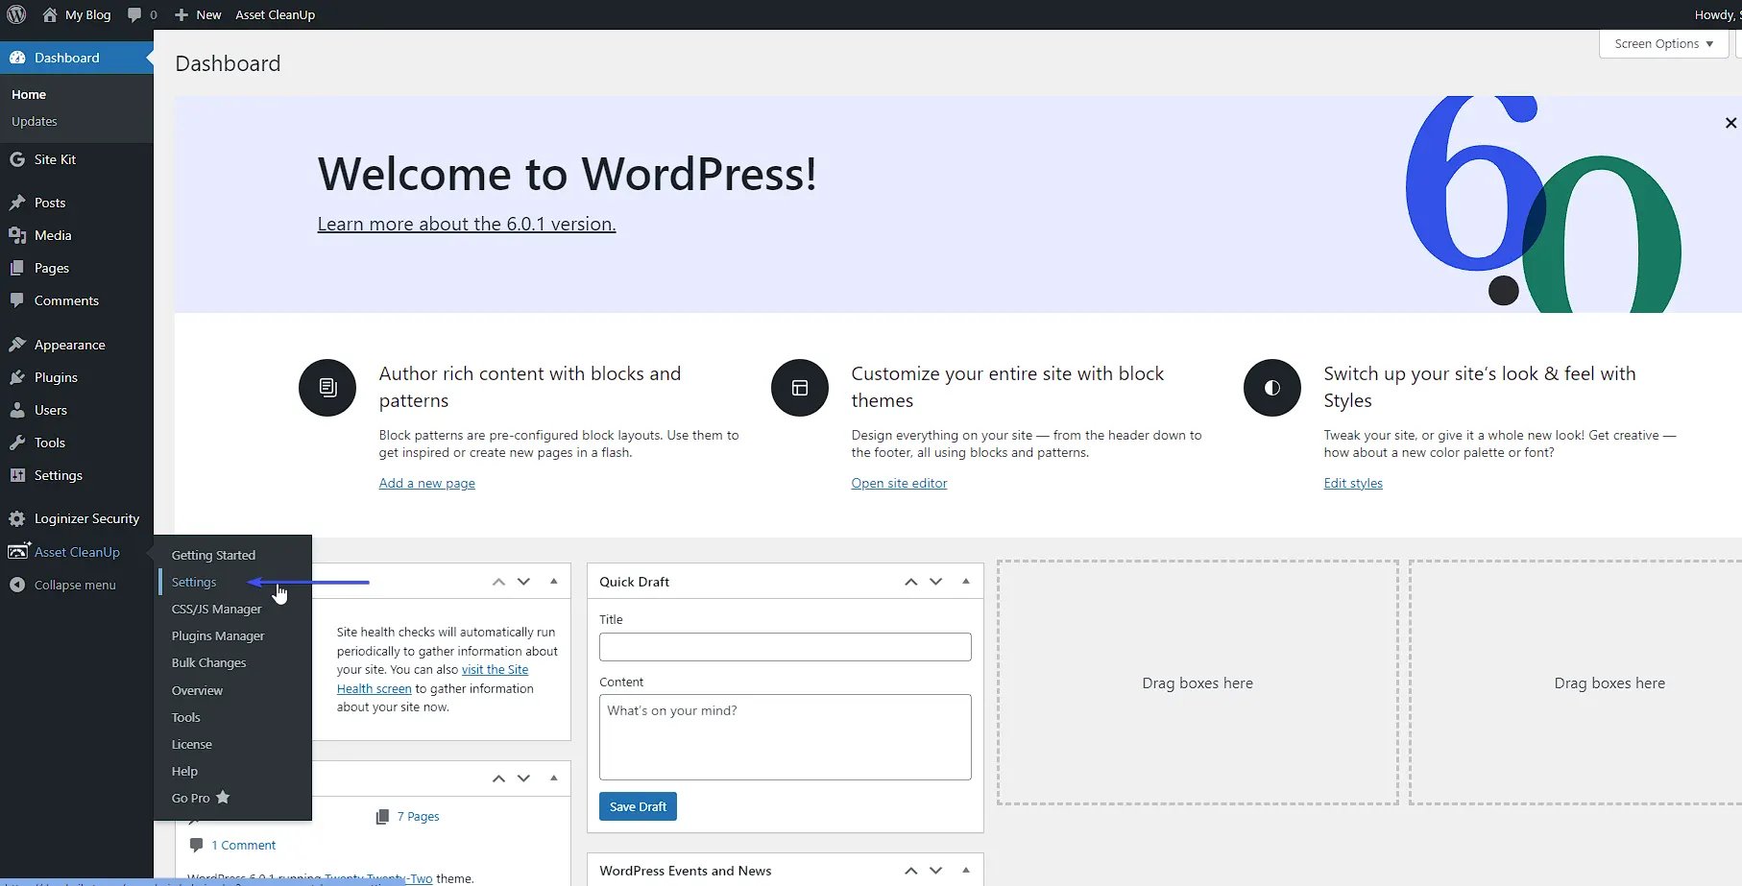Click the Collapse menu arrow icon
The image size is (1742, 886).
(17, 585)
